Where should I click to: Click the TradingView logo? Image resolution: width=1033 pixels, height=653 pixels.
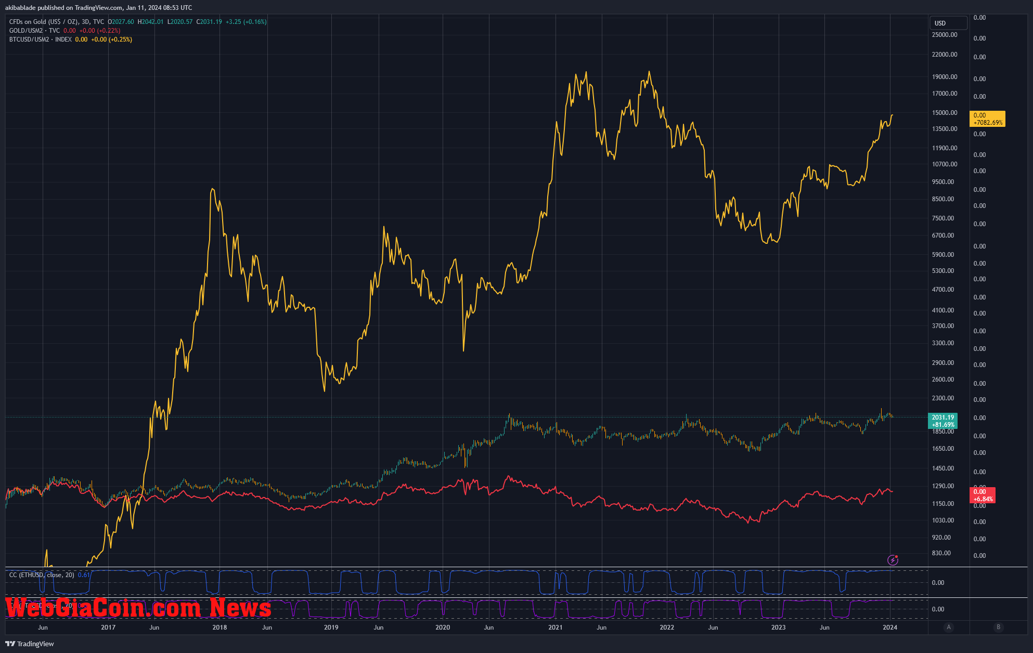coord(30,644)
